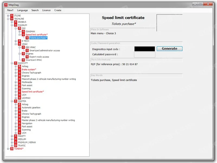Open the Licence menu
This screenshot has height=163, width=217.
pos(46,10)
